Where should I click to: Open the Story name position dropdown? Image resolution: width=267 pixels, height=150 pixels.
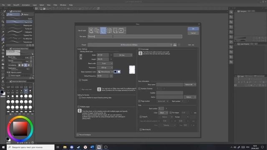tap(190, 85)
